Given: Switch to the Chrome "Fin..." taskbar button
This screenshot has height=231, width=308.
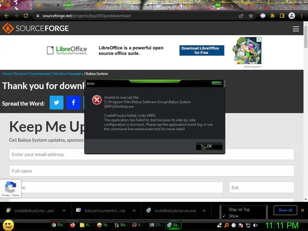Looking at the screenshot, I should point(58,225).
